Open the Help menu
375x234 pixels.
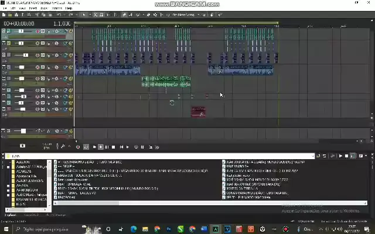click(x=69, y=8)
